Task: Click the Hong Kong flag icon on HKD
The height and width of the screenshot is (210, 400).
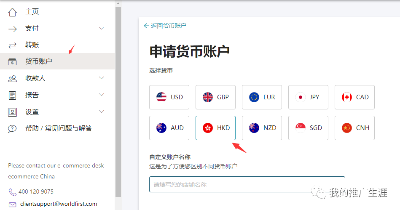Action: click(208, 128)
